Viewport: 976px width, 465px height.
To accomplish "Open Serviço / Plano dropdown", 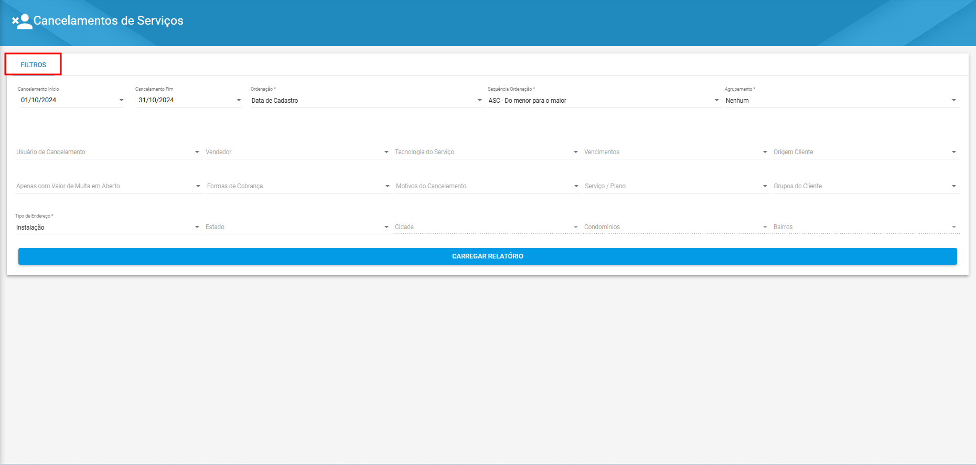I will click(677, 186).
